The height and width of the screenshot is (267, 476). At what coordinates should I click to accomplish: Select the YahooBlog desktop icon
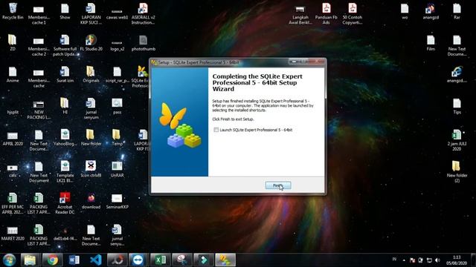tap(65, 138)
